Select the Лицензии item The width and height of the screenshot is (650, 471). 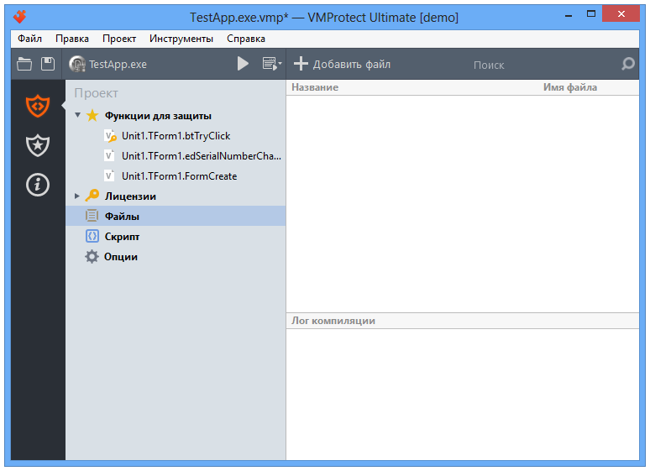(x=130, y=196)
